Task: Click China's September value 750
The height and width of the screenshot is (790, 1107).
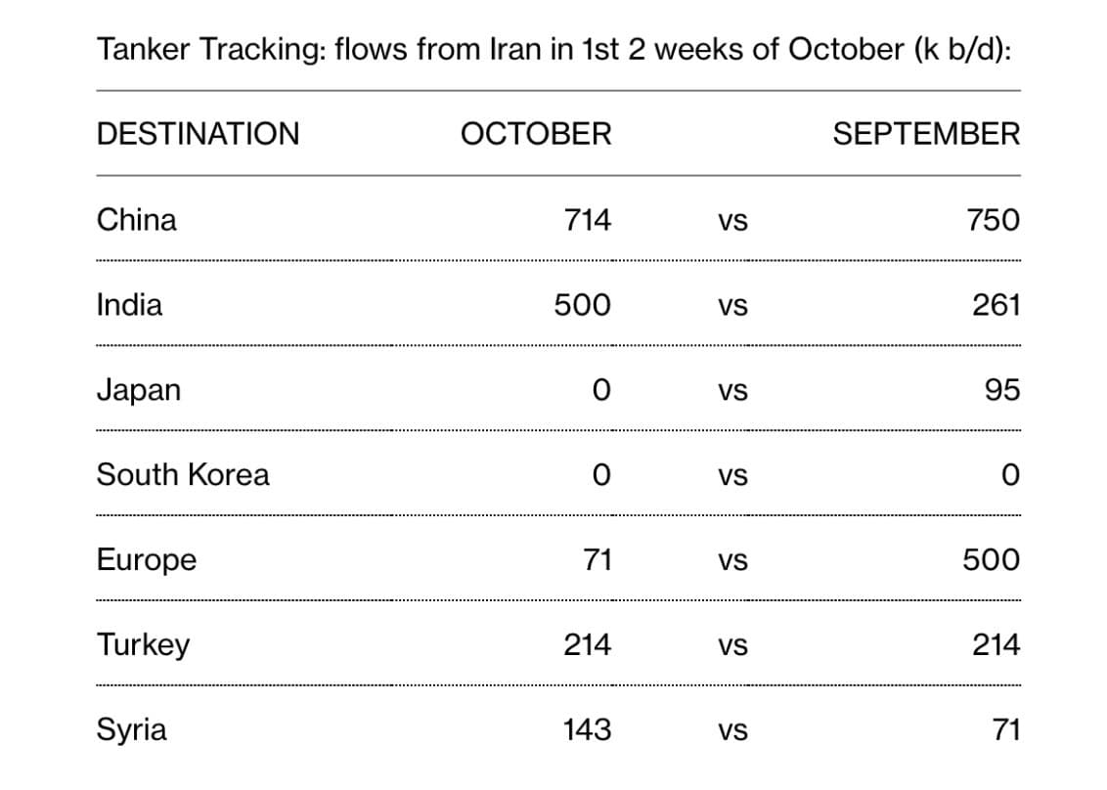Action: click(x=994, y=220)
